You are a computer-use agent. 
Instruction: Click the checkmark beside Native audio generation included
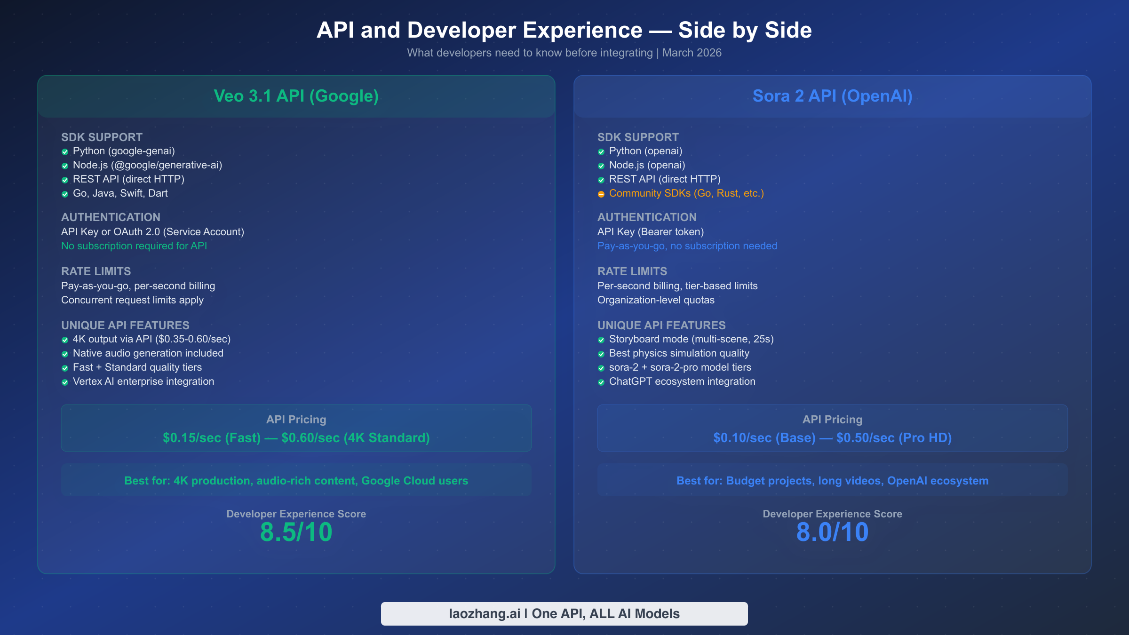65,353
